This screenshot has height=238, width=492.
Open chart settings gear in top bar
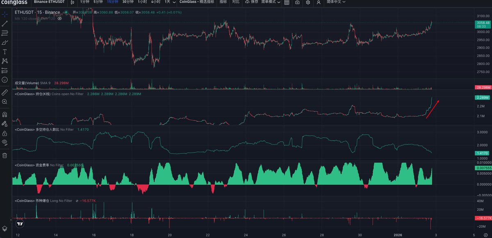click(308, 2)
